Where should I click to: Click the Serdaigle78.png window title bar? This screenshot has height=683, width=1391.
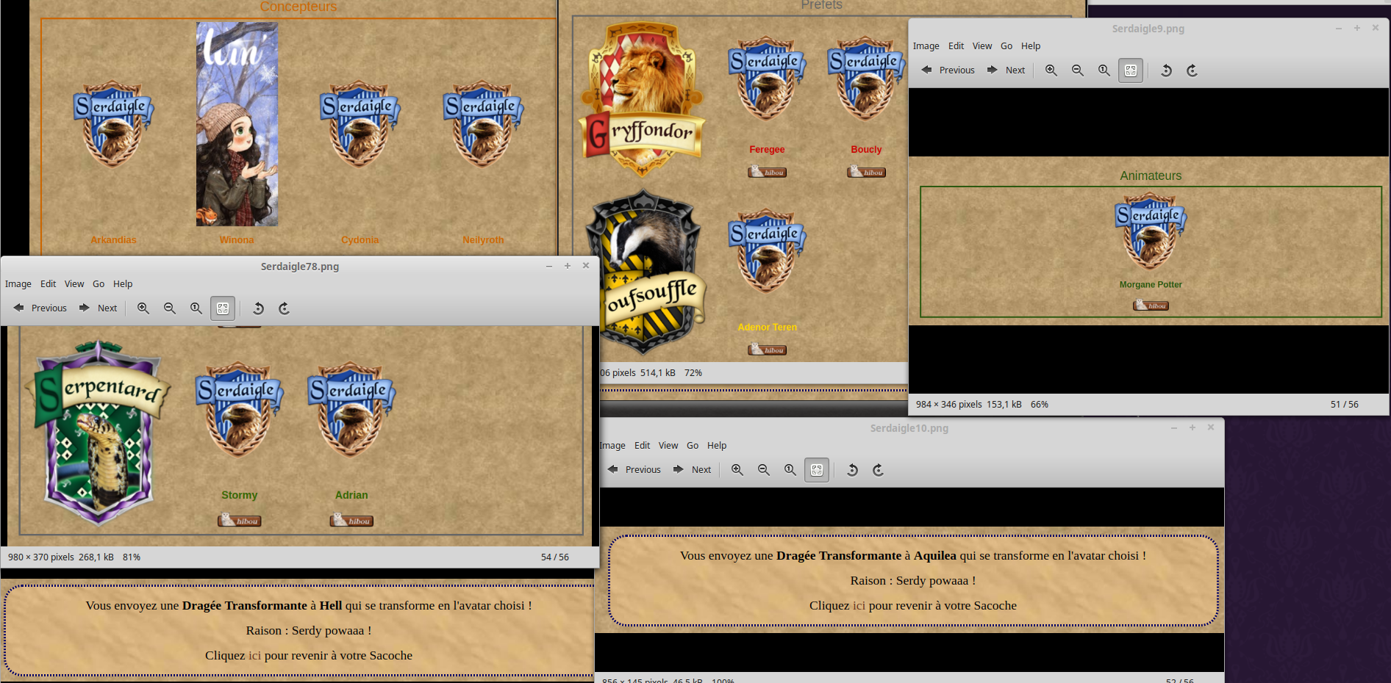pyautogui.click(x=300, y=266)
